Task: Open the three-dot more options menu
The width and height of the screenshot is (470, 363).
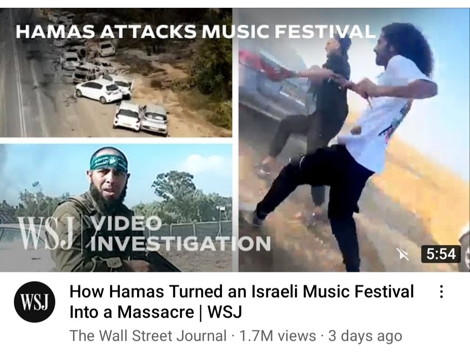Action: [441, 292]
